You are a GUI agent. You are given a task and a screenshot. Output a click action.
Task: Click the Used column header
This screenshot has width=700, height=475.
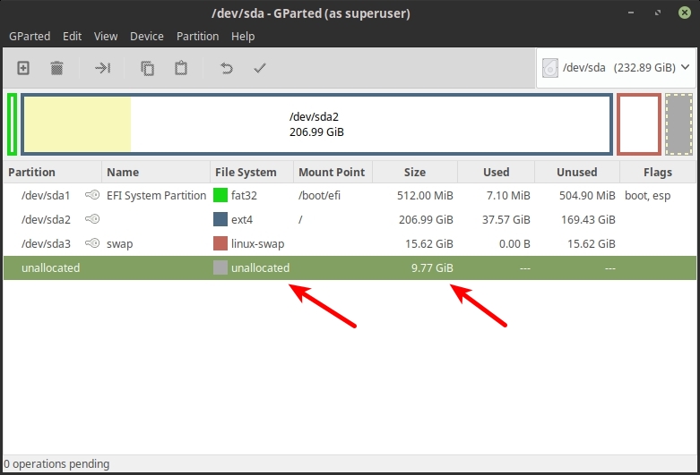[496, 172]
